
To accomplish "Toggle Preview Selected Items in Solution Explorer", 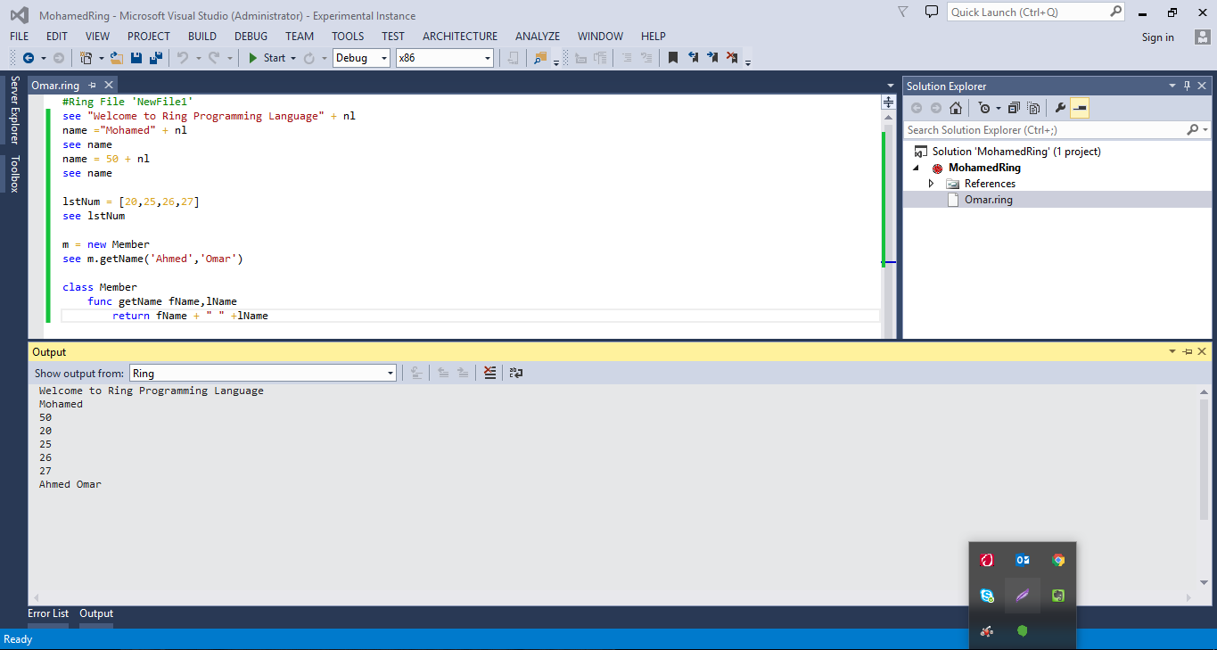I will tap(1080, 107).
